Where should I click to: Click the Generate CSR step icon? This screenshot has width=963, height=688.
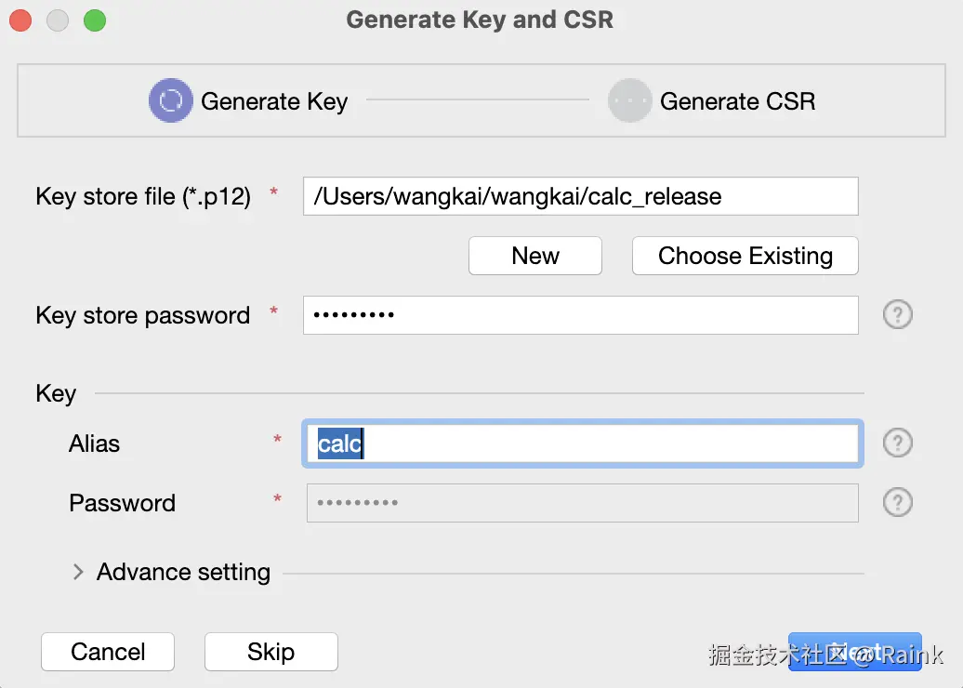pos(629,100)
